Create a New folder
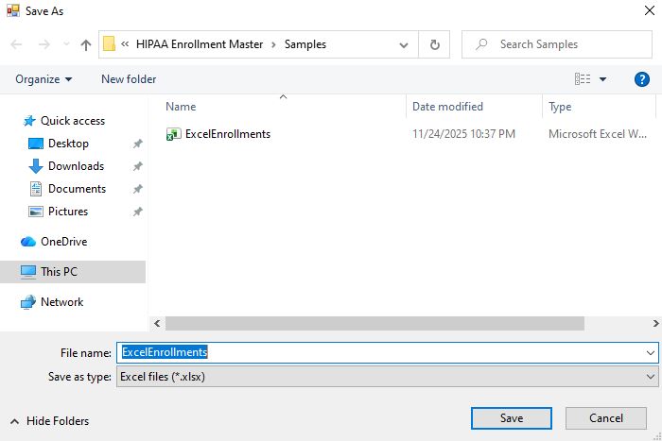Image resolution: width=662 pixels, height=441 pixels. [x=129, y=79]
